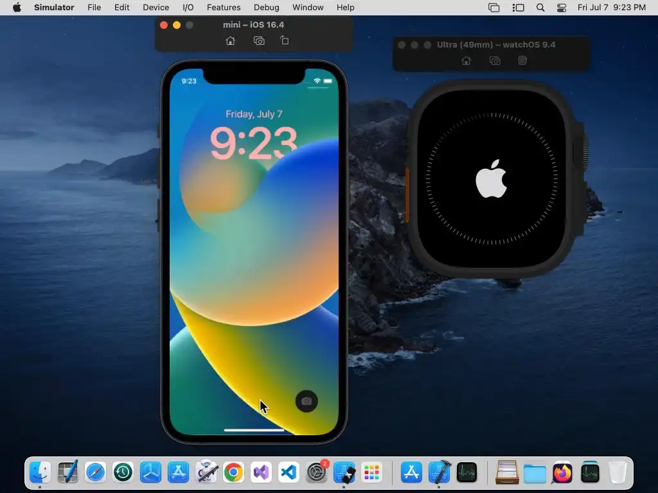Open Time Machine from the Dock

pos(123,472)
